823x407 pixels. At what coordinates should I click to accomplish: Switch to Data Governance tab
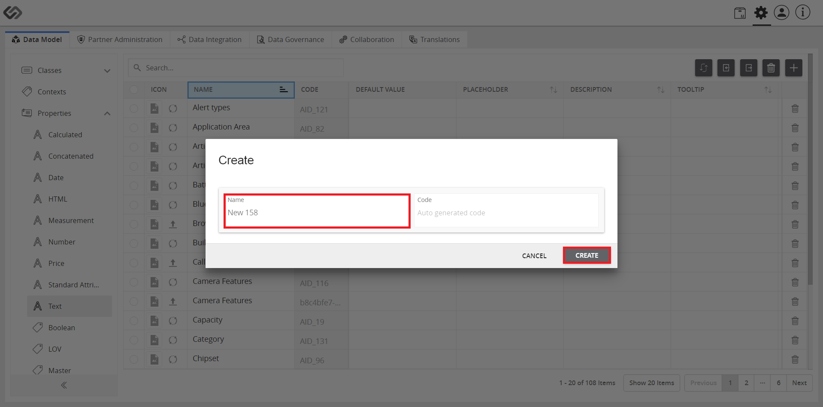pyautogui.click(x=290, y=39)
